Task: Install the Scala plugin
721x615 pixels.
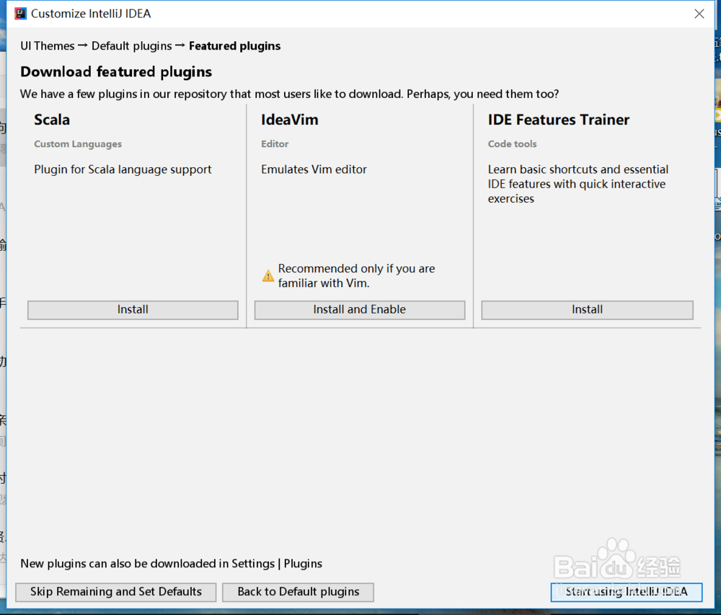Action: (x=133, y=310)
